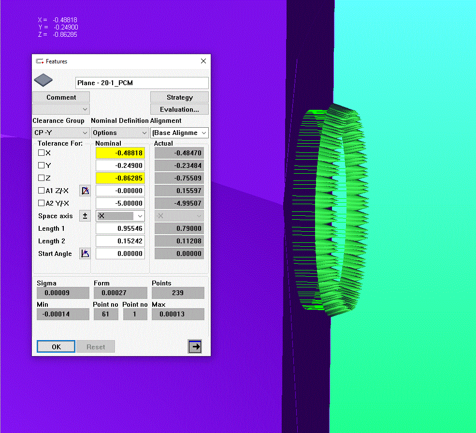Click the Calypso icon in the title bar
This screenshot has width=476, height=433.
coord(39,61)
